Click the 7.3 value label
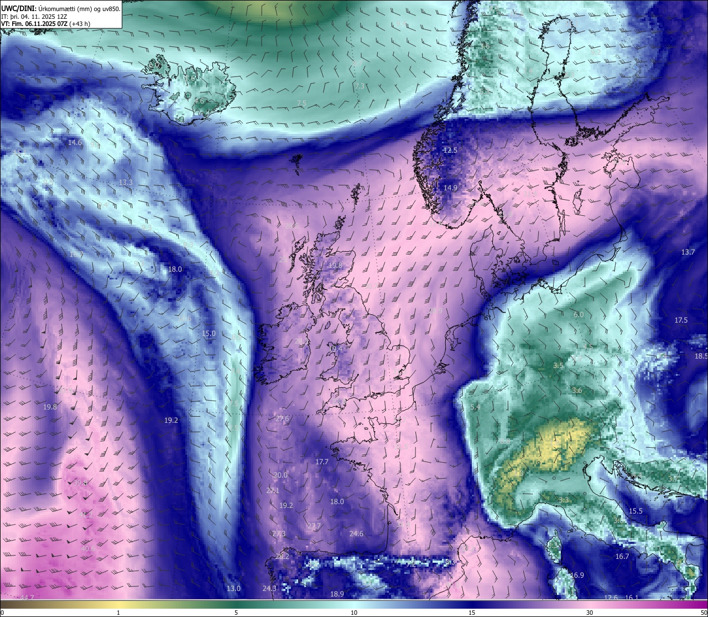This screenshot has width=708, height=617. [x=360, y=86]
